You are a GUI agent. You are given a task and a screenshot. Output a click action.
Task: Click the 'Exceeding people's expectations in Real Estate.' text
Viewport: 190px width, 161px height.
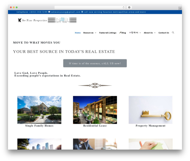(47, 76)
